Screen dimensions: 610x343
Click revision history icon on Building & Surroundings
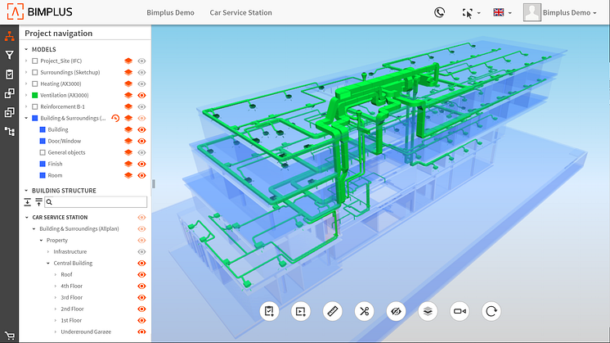click(x=115, y=118)
